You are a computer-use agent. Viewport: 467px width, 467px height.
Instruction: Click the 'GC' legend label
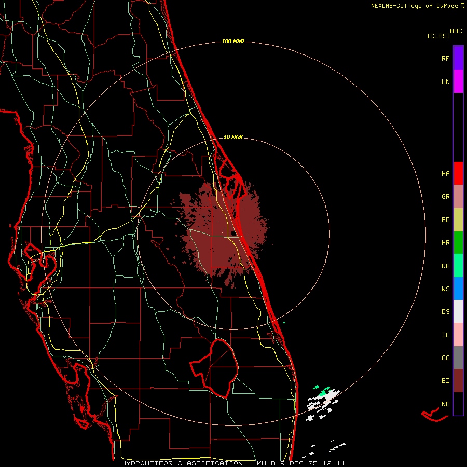pos(446,358)
